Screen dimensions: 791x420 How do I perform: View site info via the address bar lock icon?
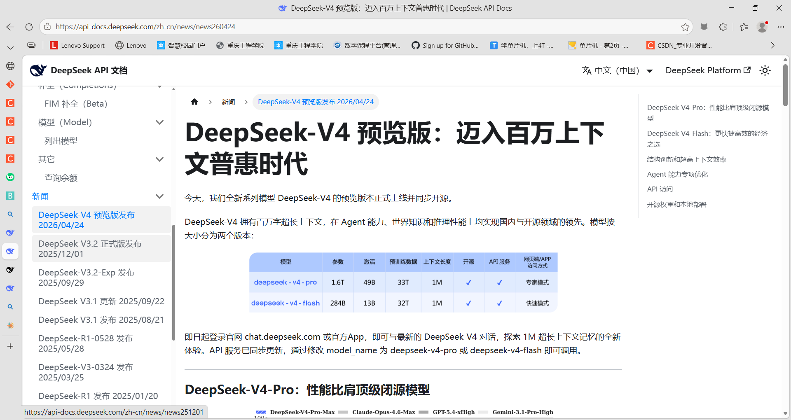[x=47, y=27]
